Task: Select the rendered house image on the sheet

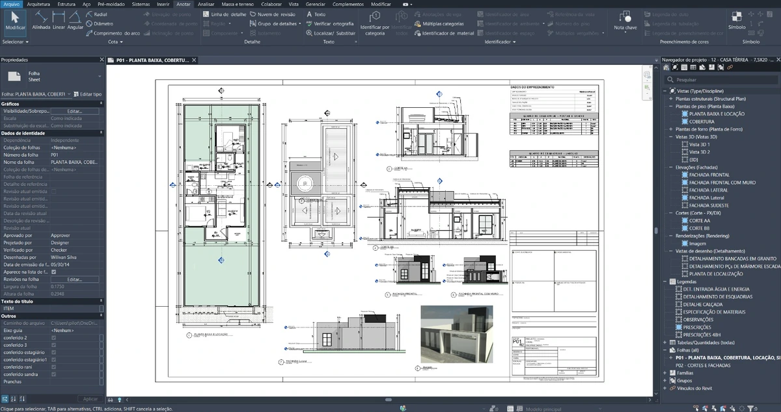Action: click(x=456, y=334)
